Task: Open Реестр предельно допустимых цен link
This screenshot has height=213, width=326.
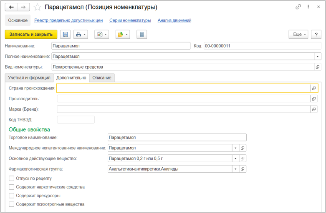Action: tap(68, 20)
